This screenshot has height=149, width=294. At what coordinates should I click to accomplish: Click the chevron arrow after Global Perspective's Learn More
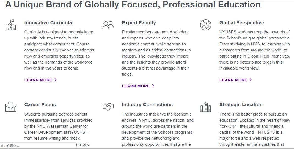point(251,80)
